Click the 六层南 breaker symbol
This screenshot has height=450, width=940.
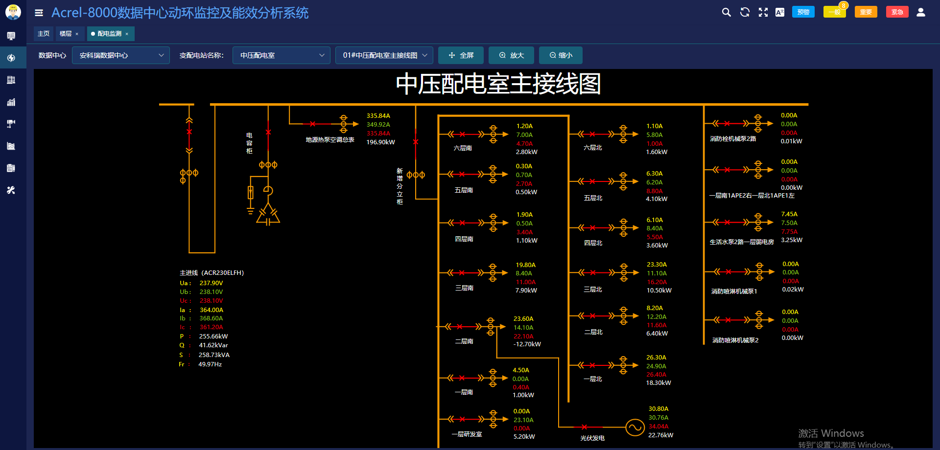click(x=462, y=134)
